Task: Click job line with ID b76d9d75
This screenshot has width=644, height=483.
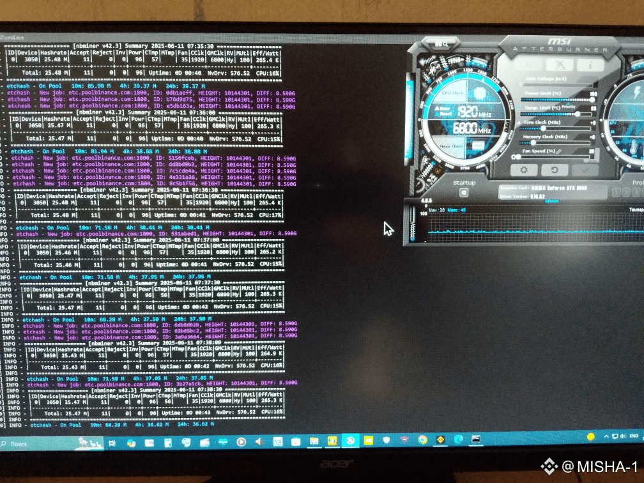Action: tap(151, 100)
